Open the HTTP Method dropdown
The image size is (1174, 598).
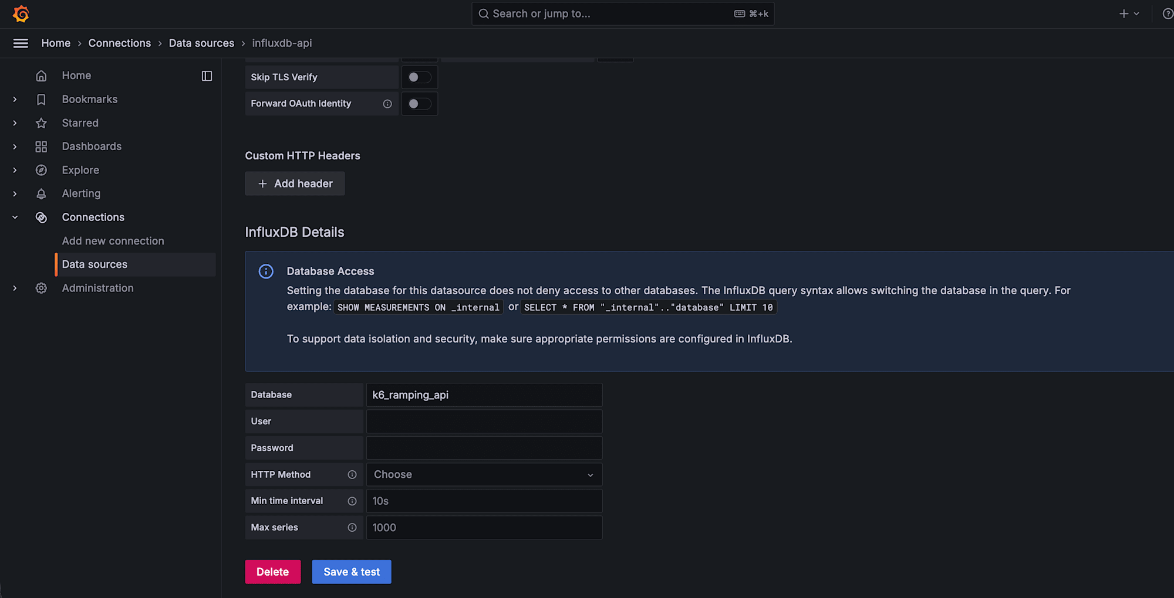click(484, 474)
